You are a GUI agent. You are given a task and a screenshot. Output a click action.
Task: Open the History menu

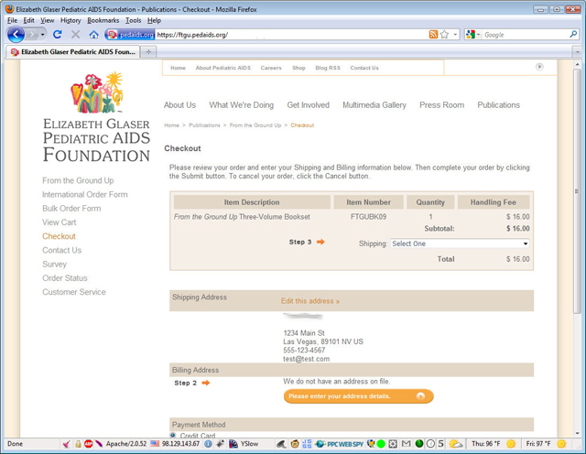click(71, 20)
